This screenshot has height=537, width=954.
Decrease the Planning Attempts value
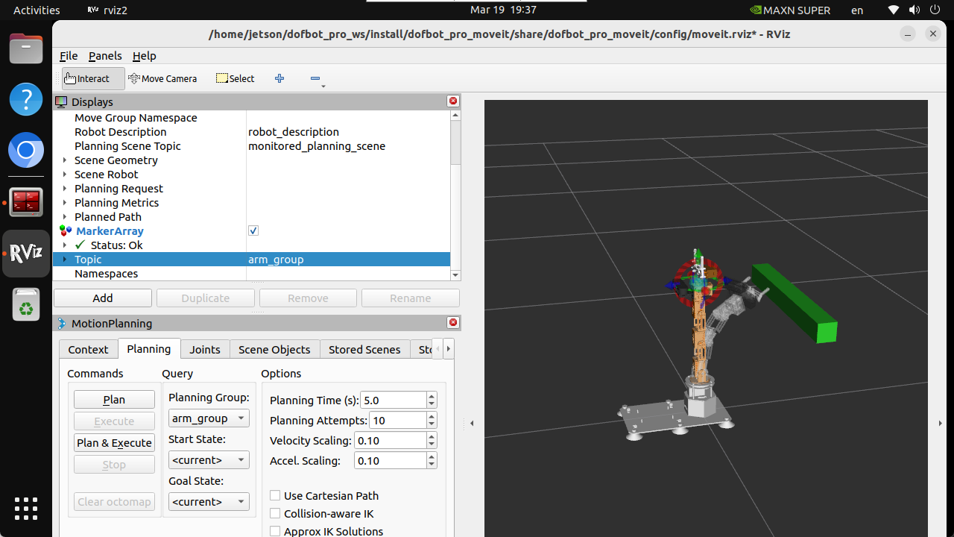[432, 424]
